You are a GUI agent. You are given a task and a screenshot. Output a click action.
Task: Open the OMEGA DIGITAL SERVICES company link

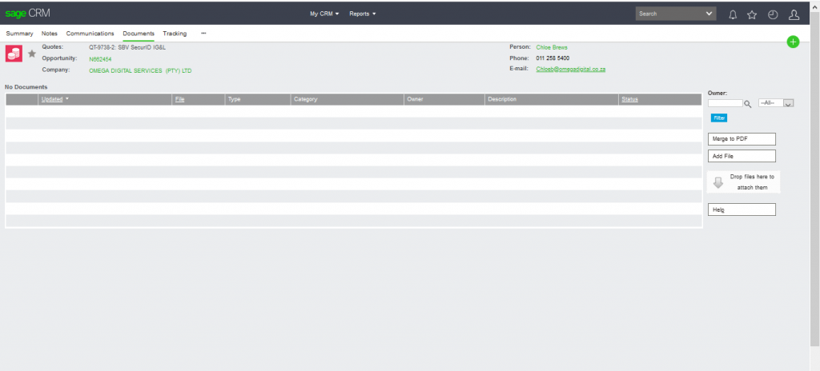(x=140, y=70)
